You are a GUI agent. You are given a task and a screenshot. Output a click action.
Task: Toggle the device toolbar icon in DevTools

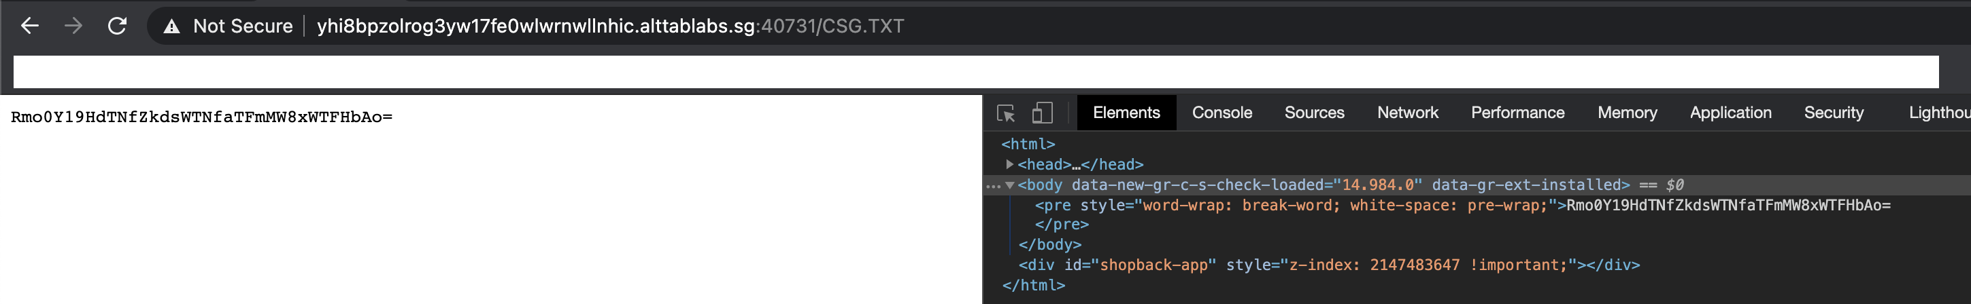(1042, 113)
